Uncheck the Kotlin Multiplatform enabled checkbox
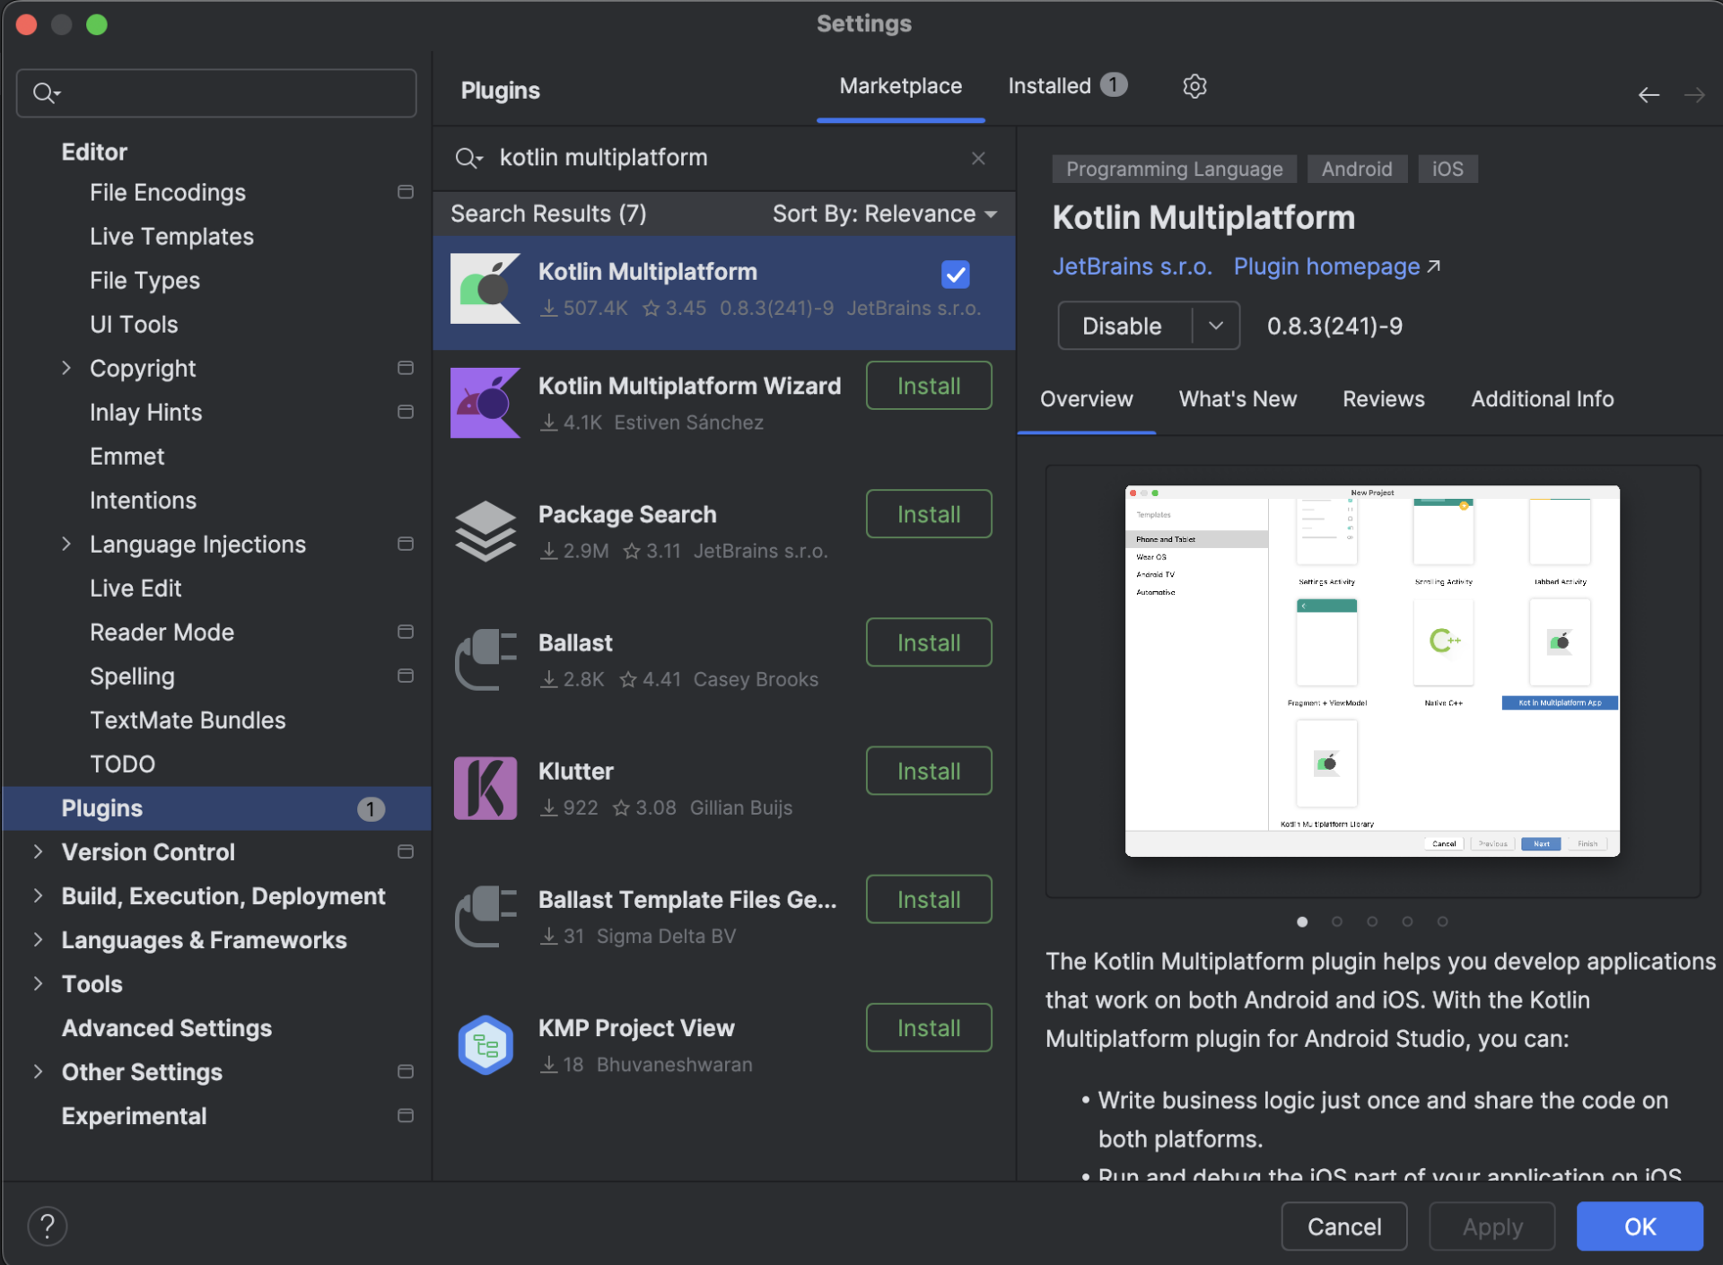 (955, 275)
